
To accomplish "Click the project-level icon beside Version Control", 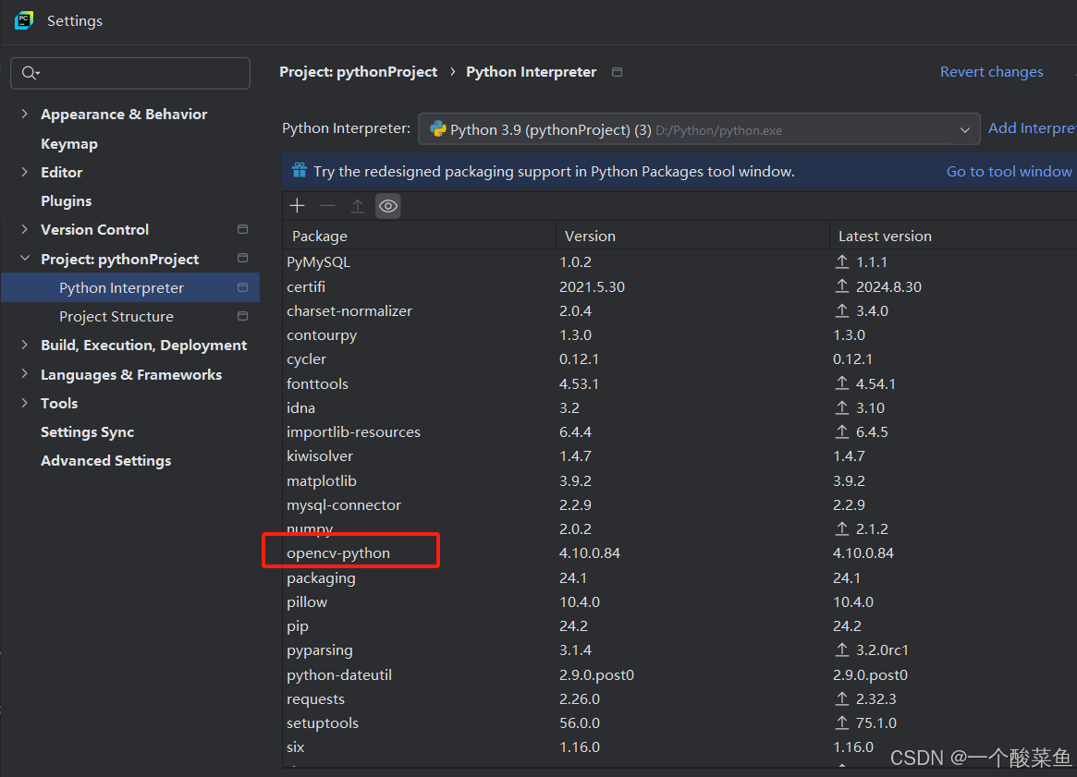I will coord(242,229).
